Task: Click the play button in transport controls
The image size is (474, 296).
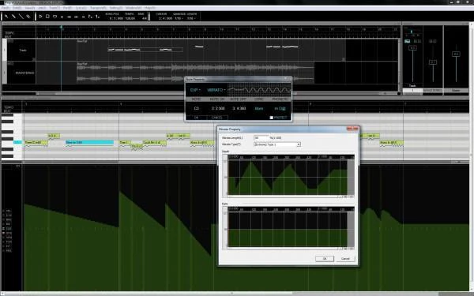Action: click(x=40, y=17)
